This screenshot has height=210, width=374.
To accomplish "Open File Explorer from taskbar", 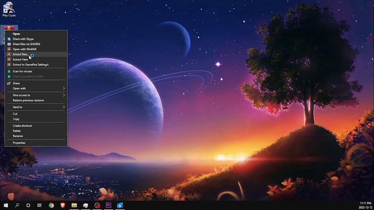I will [x=74, y=205].
